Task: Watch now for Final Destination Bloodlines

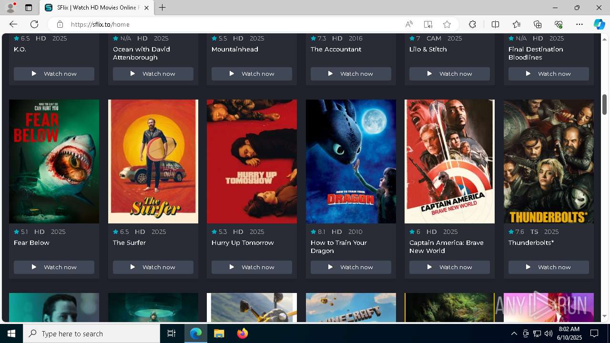Action: pyautogui.click(x=549, y=73)
